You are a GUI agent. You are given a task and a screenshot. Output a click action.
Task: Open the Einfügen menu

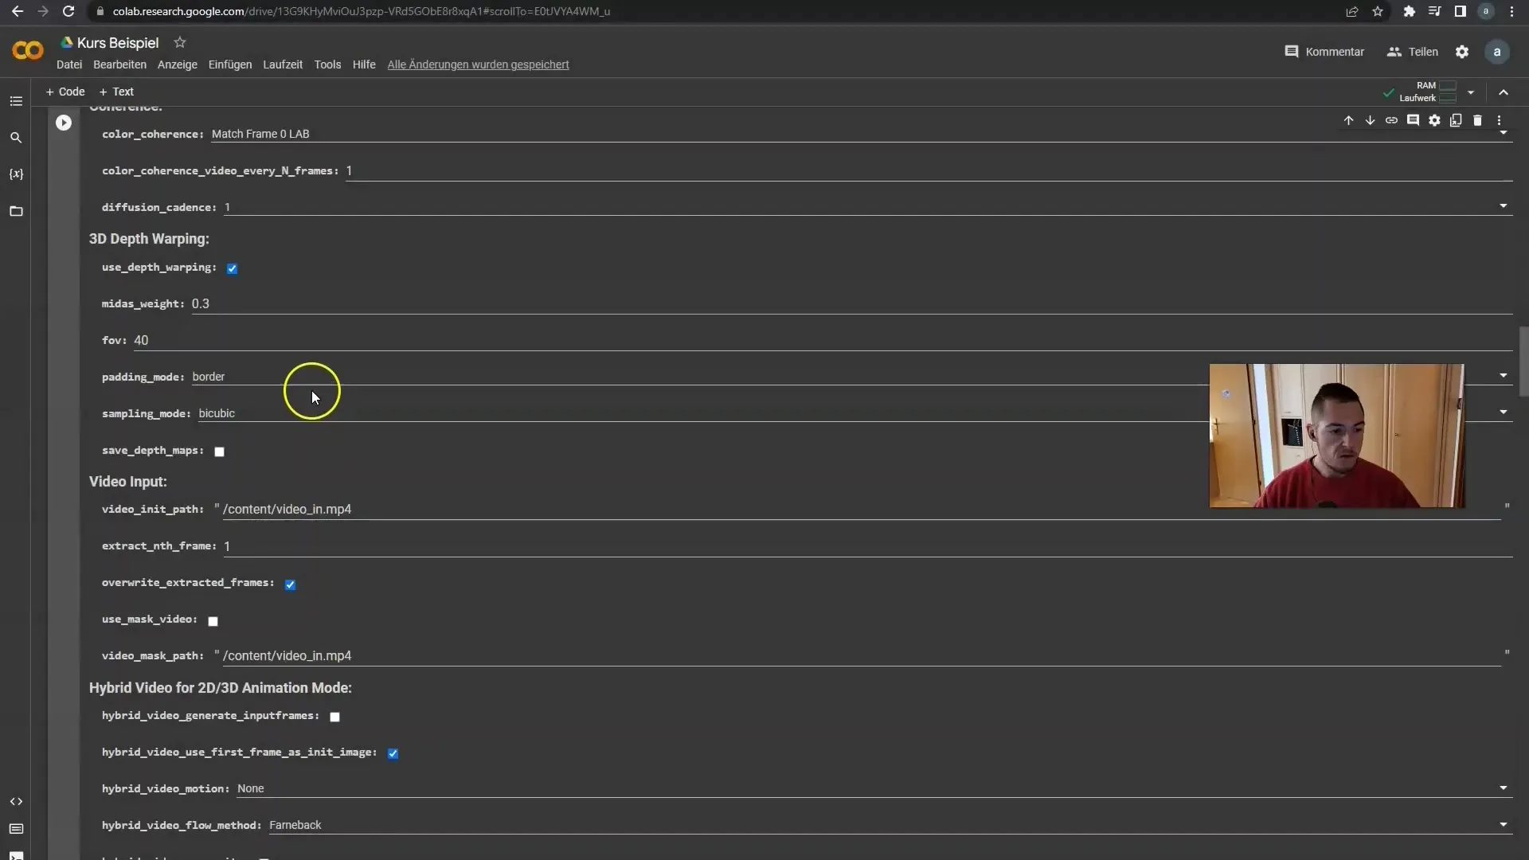tap(230, 64)
